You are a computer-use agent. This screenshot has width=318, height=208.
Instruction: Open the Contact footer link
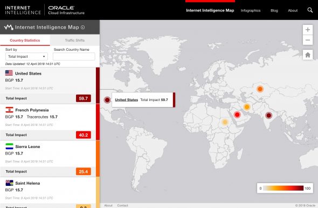tap(122, 205)
